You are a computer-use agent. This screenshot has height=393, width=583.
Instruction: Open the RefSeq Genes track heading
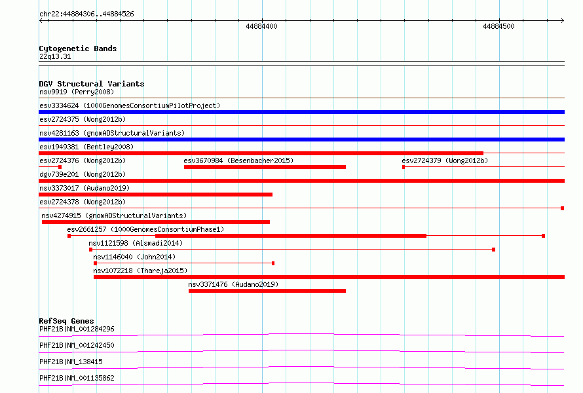pyautogui.click(x=66, y=321)
